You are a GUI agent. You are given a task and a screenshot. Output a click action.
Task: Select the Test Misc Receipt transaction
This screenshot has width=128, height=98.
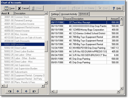85,22
